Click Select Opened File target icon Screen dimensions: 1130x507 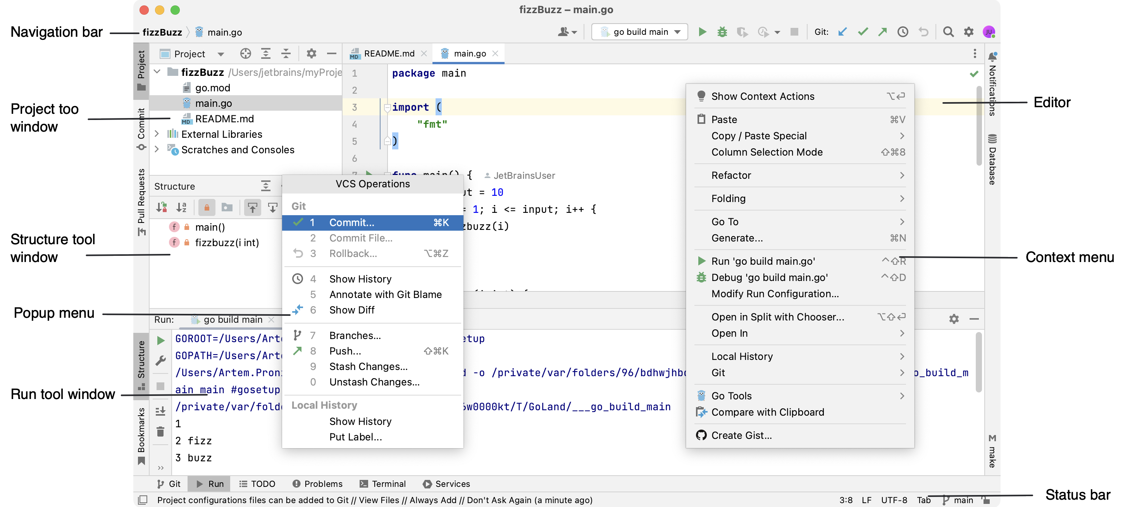click(246, 53)
